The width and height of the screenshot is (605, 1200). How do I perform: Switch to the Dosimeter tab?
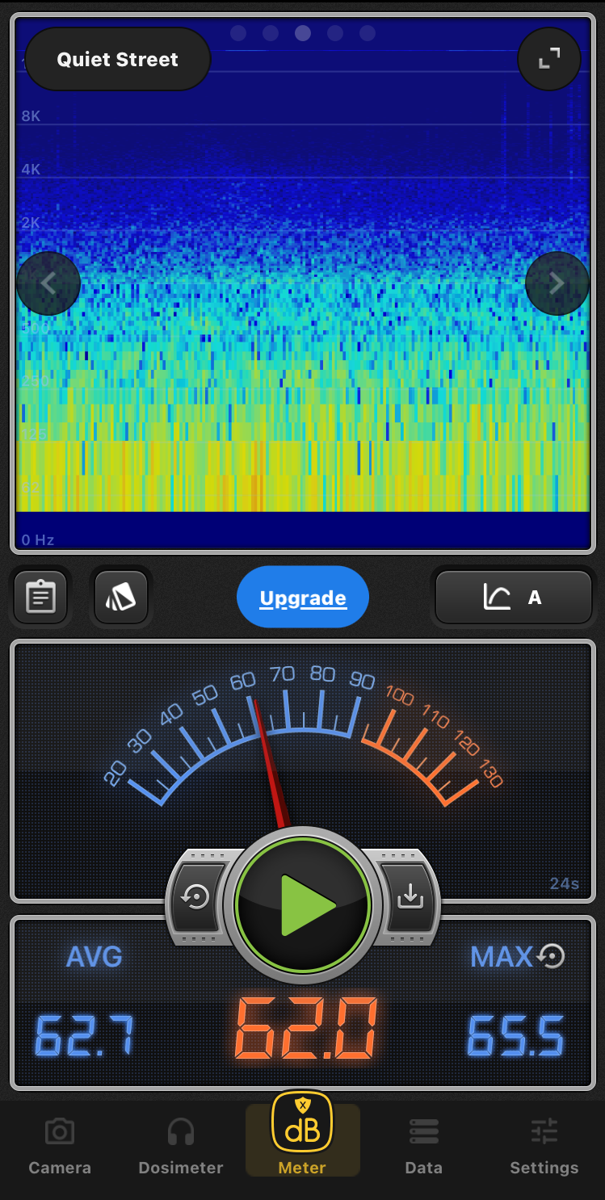click(x=181, y=1147)
